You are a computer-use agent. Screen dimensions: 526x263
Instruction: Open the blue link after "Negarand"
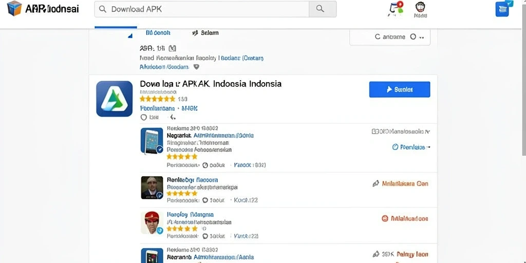pyautogui.click(x=223, y=256)
